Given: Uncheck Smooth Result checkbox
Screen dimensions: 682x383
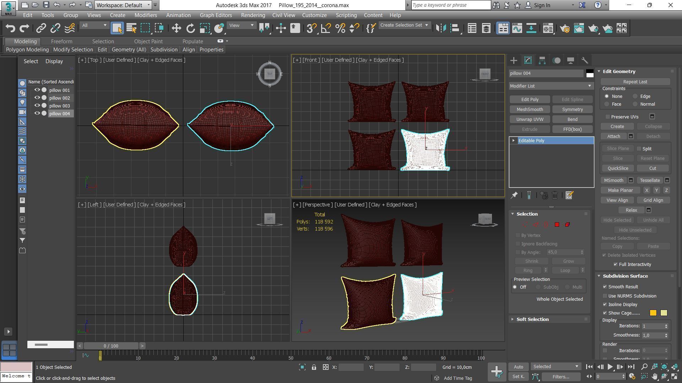Looking at the screenshot, I should (605, 287).
